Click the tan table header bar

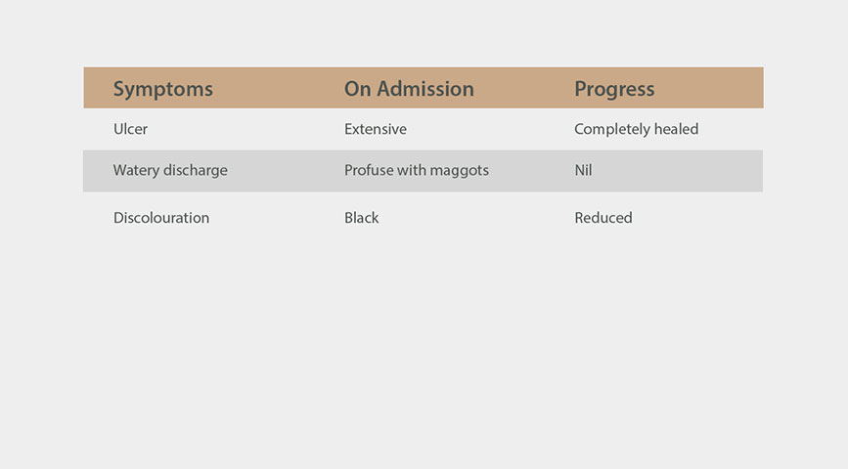(x=424, y=88)
